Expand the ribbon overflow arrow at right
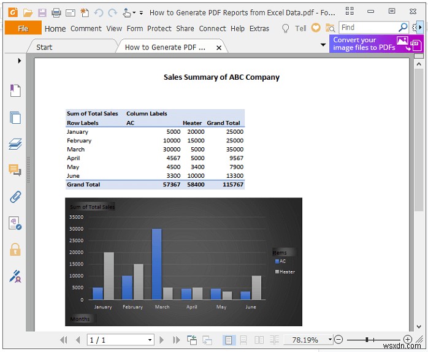This screenshot has width=428, height=352. coord(420,28)
